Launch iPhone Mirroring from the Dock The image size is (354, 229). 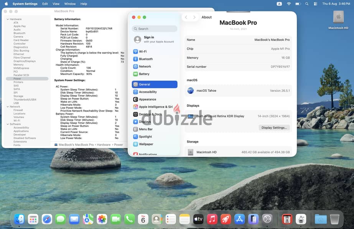click(253, 219)
